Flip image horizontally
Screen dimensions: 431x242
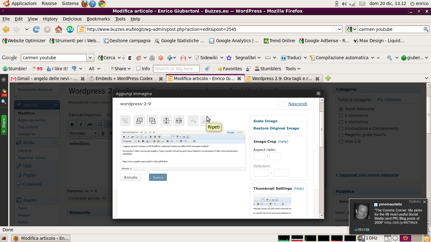(x=179, y=121)
